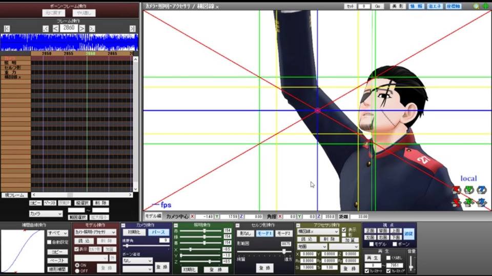Toggle the フレームスタート checkbox
The height and width of the screenshot is (276, 492).
367,271
